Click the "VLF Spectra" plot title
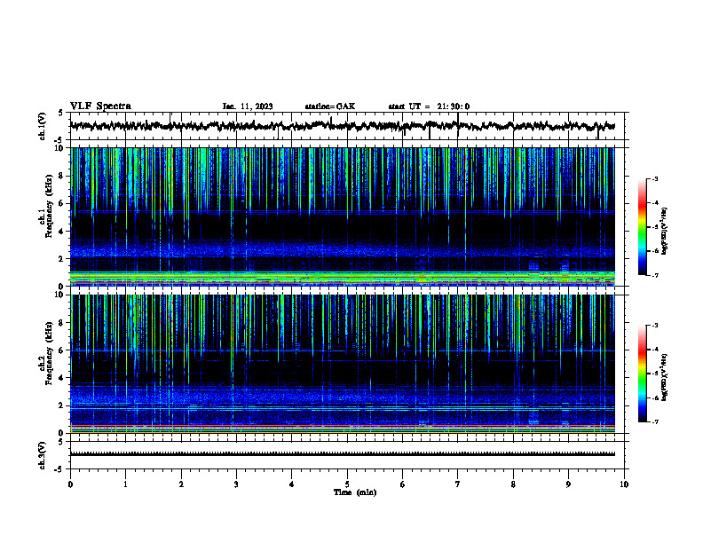This screenshot has width=703, height=543. point(100,106)
